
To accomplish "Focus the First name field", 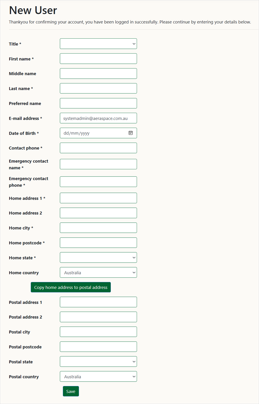I will [98, 59].
